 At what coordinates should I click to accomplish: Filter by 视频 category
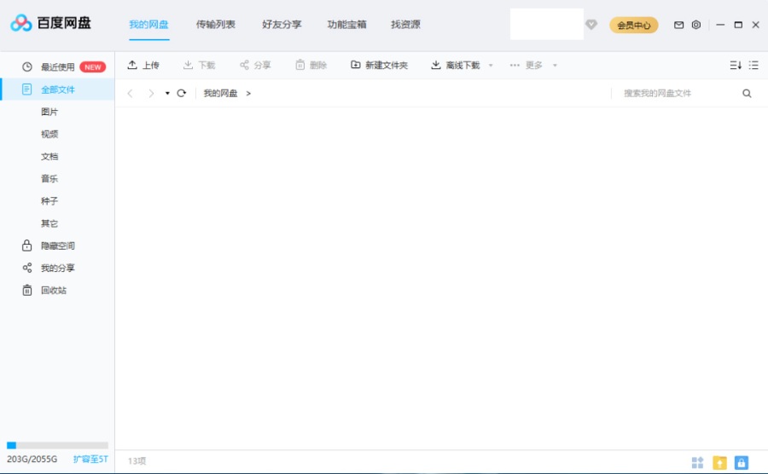point(49,134)
